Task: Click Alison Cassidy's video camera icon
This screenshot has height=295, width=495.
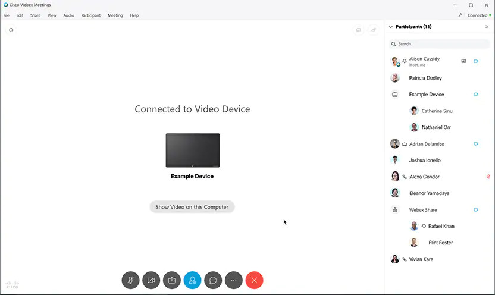Action: (476, 61)
